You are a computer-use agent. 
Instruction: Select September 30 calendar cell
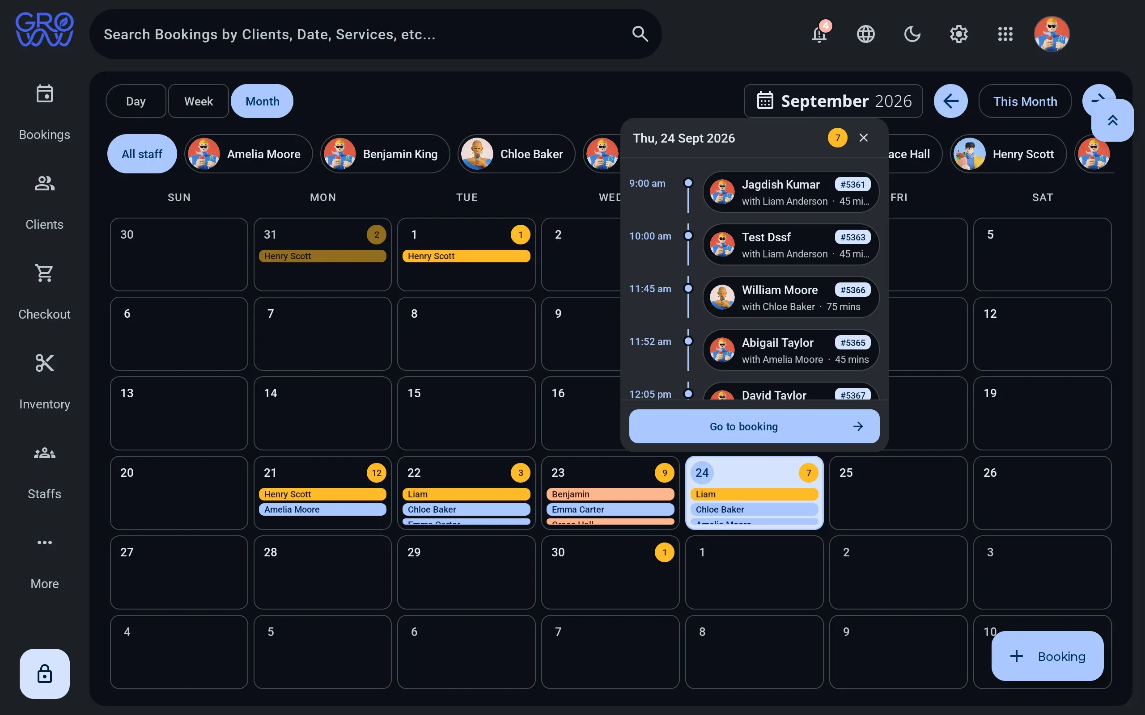click(x=610, y=572)
